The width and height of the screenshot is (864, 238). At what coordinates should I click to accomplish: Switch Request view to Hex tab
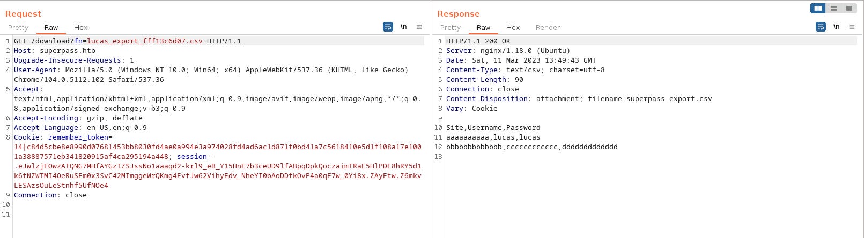coord(80,27)
